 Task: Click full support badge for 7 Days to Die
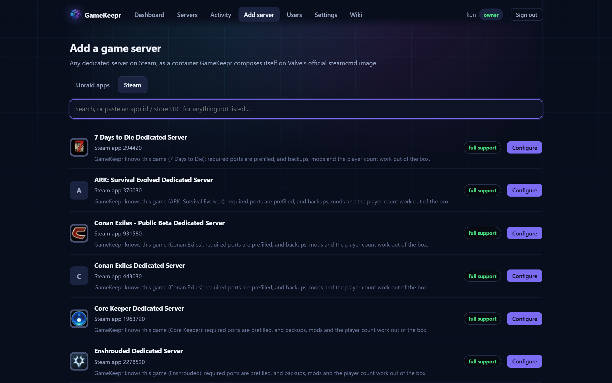(x=482, y=148)
